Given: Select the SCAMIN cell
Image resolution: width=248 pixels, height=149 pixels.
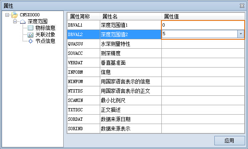Looking at the screenshot, I should 83,100.
